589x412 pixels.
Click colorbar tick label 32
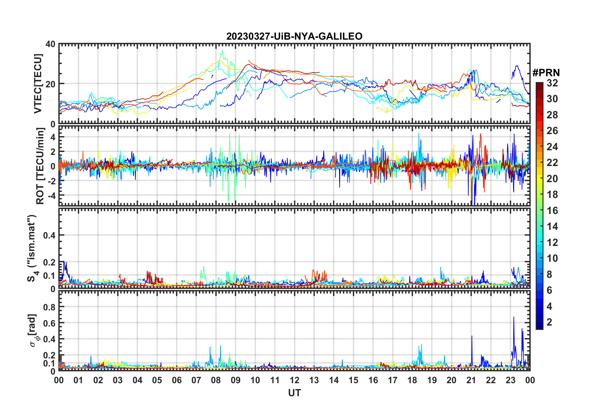point(552,83)
